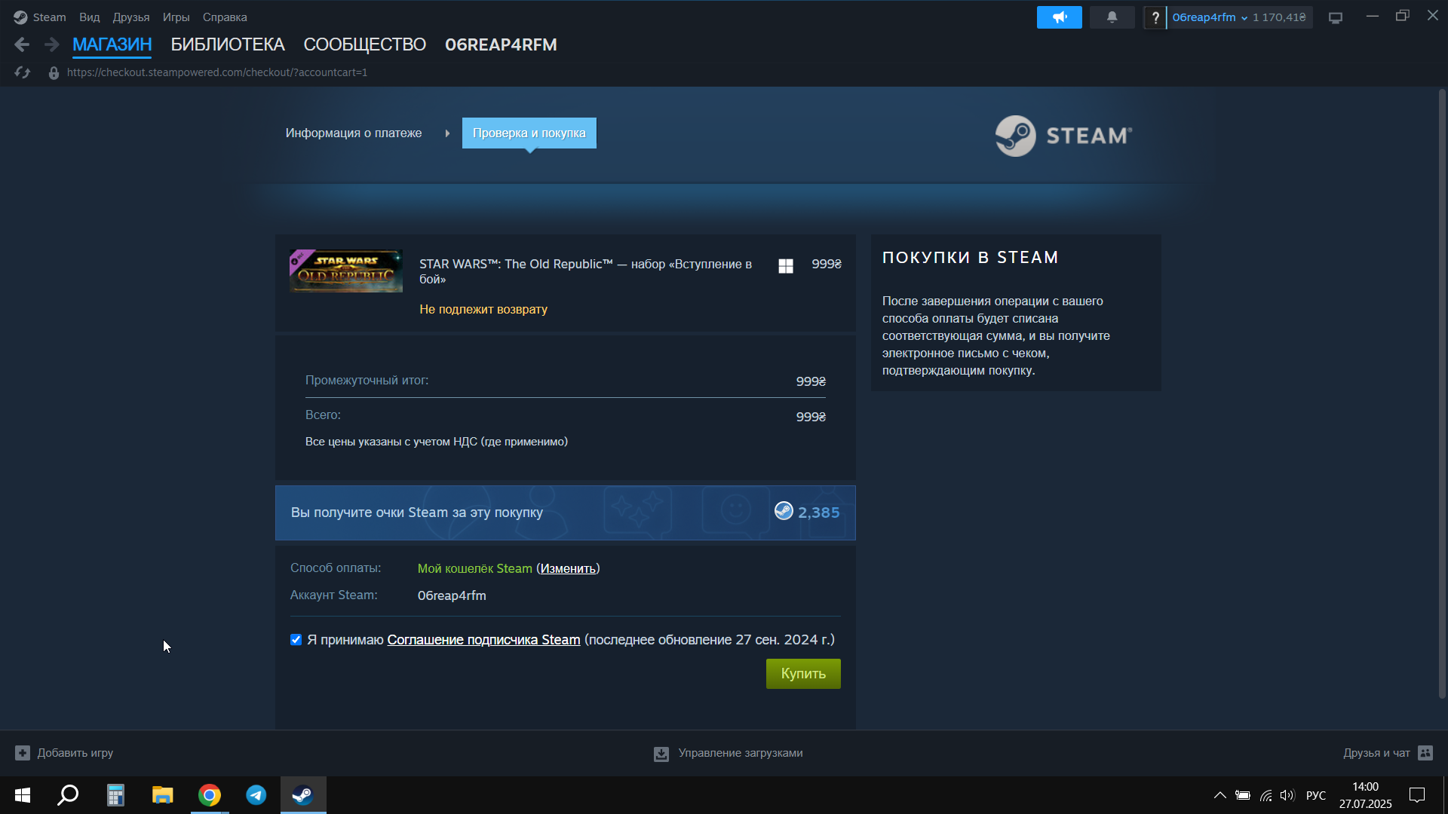
Task: Open announcements megaphone button
Action: tap(1059, 17)
